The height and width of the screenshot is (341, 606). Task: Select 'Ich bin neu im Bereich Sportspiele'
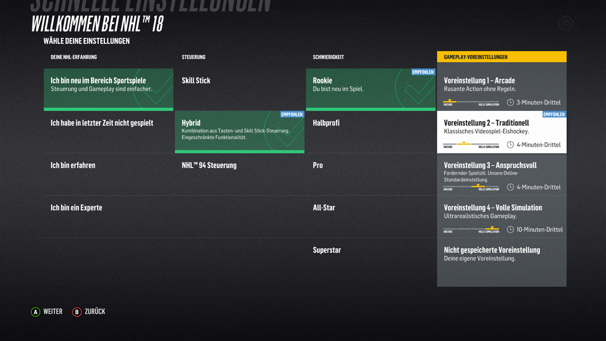pyautogui.click(x=108, y=88)
